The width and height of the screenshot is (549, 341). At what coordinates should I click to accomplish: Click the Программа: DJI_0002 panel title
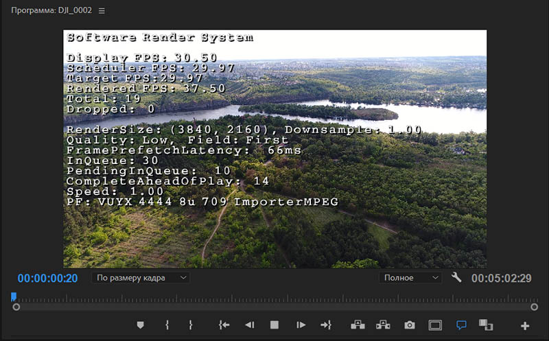pos(51,10)
